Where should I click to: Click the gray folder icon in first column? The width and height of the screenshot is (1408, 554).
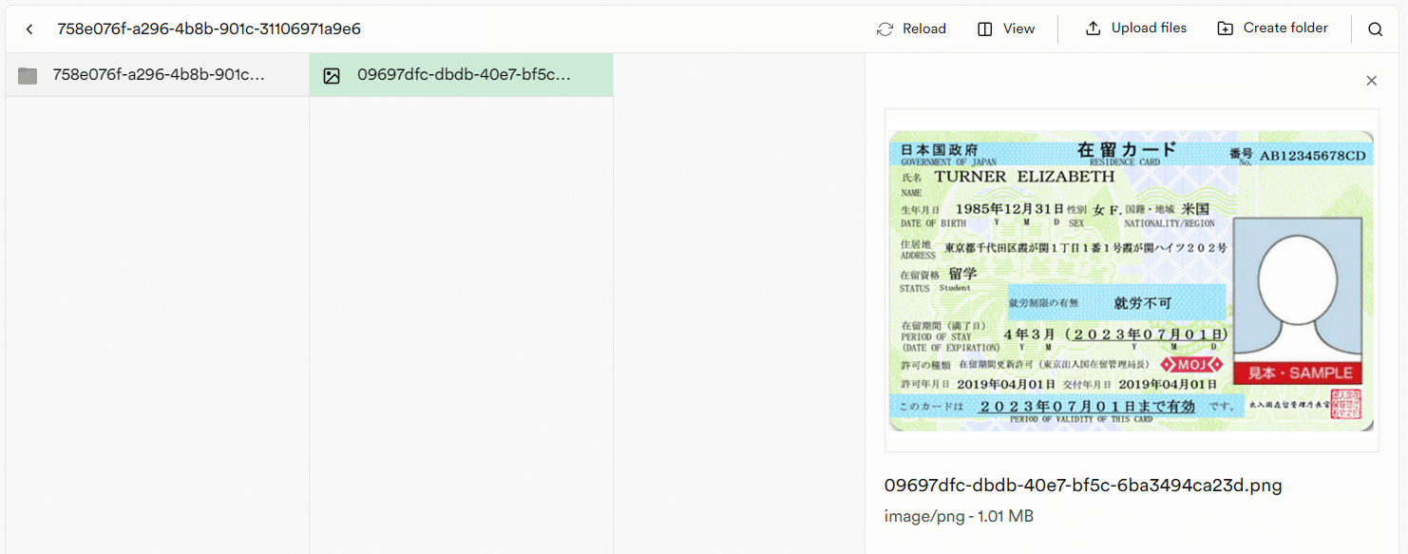point(28,76)
